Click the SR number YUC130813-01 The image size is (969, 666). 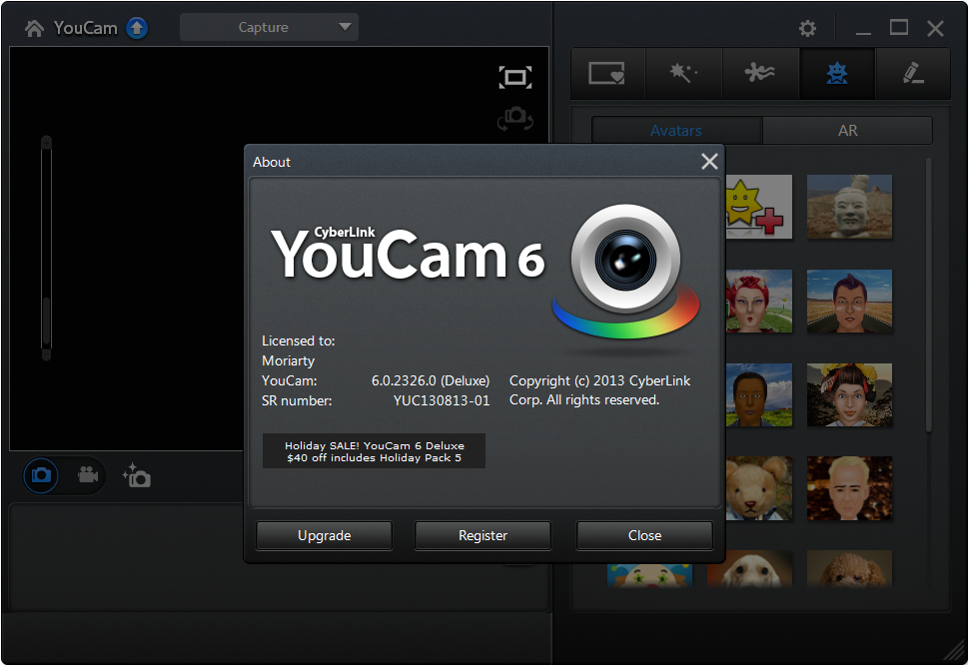(442, 401)
